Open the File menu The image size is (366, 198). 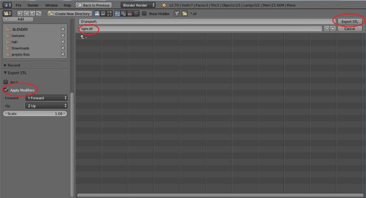[18, 5]
